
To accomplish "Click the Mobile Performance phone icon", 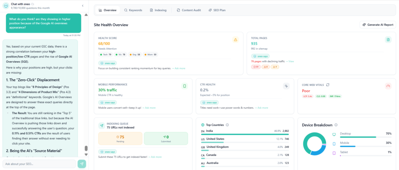I will pyautogui.click(x=185, y=86).
